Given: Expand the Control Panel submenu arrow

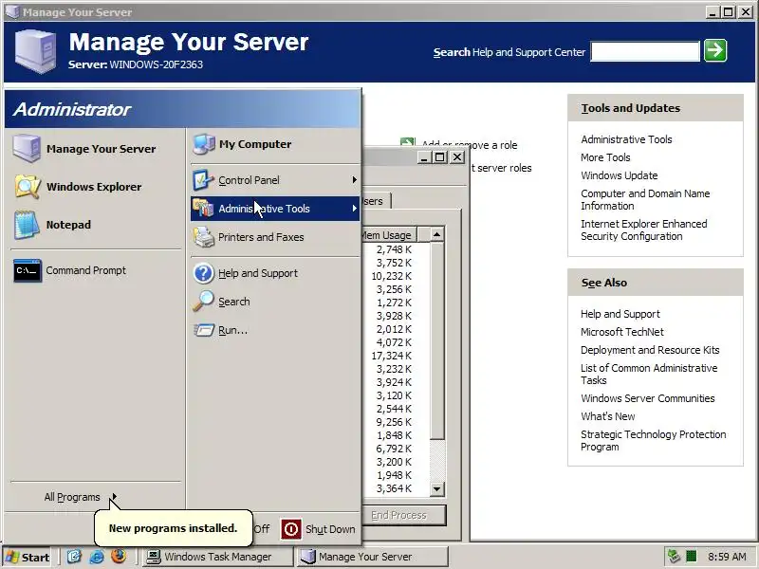Looking at the screenshot, I should coord(354,180).
